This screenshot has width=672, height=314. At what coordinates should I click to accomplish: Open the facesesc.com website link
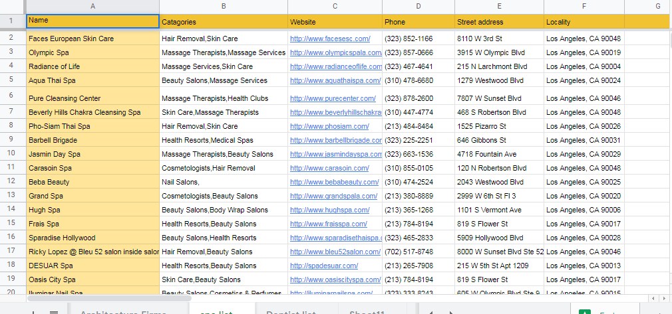(330, 39)
